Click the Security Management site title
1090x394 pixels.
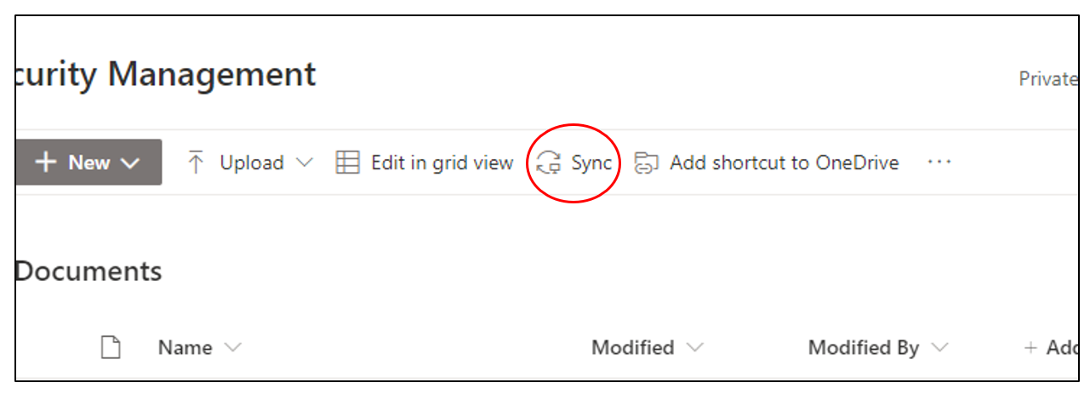(166, 75)
